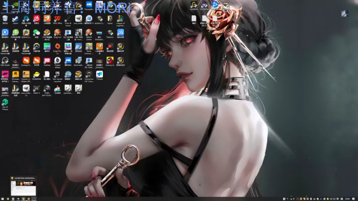
Task: Open Rockstar Games Launcher shortcut
Action: pos(16,76)
